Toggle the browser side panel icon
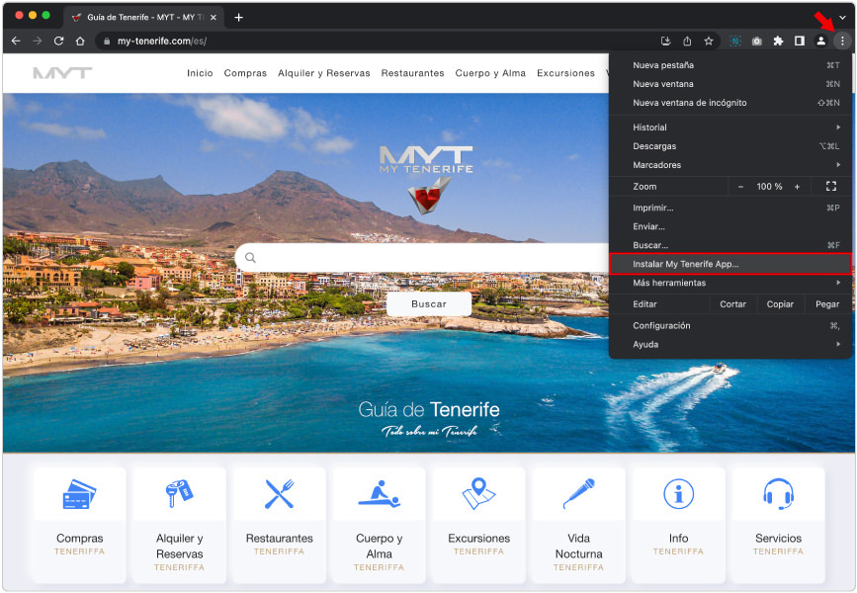Viewport: 857px width, 593px height. 799,41
